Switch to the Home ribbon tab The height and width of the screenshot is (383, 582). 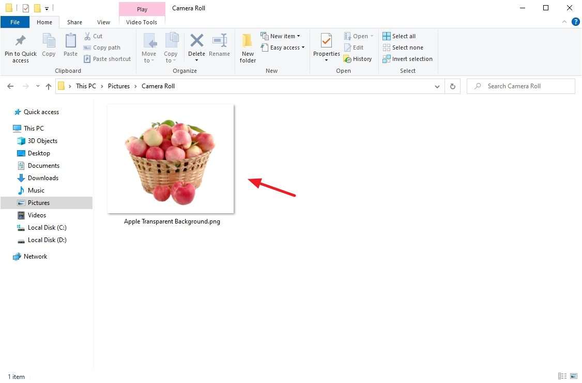(44, 22)
